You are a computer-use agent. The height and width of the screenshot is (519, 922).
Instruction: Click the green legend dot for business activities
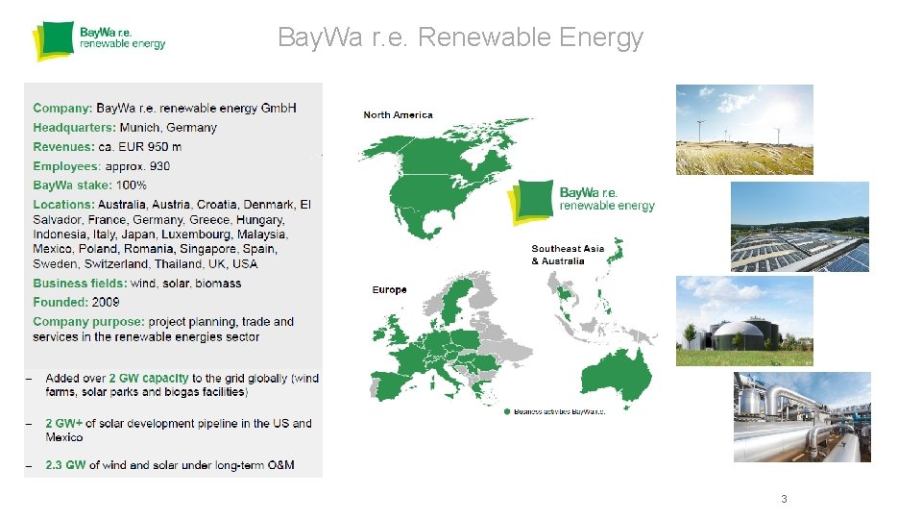(507, 411)
